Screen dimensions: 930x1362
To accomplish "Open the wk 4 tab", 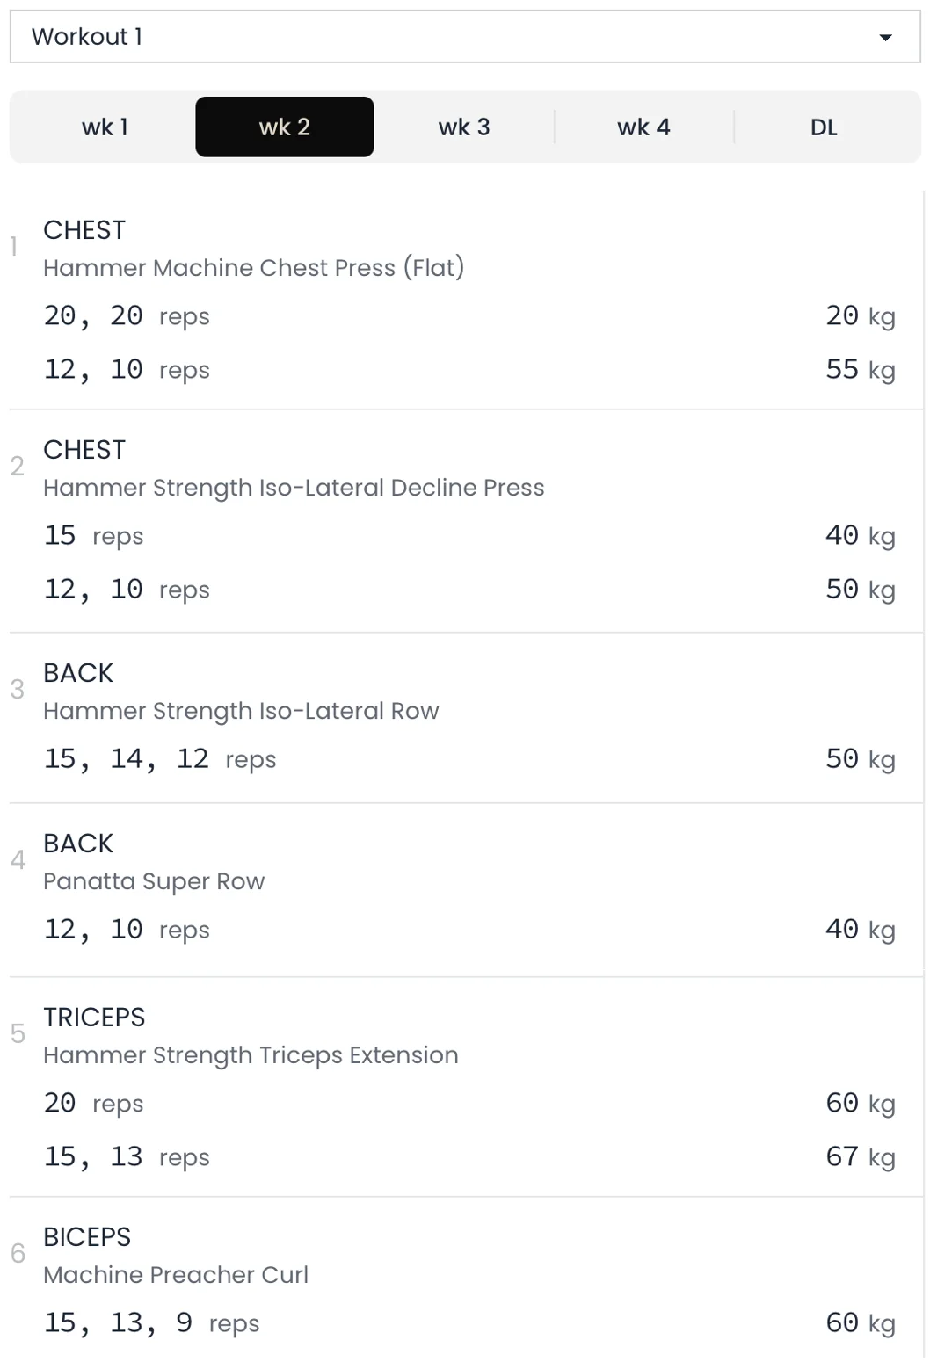I will 643,127.
